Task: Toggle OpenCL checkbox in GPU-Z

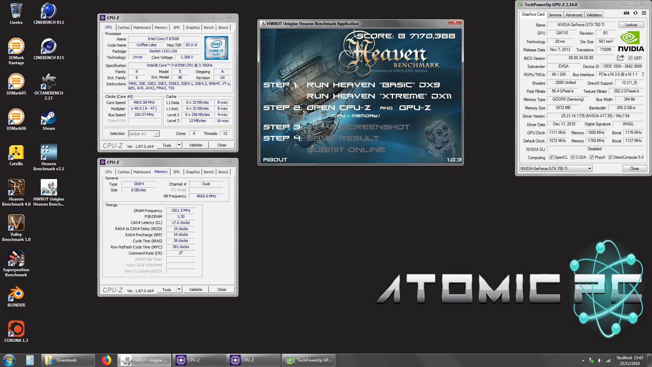Action: [551, 157]
